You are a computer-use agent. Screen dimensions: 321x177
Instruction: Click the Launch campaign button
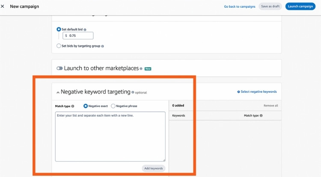[300, 6]
